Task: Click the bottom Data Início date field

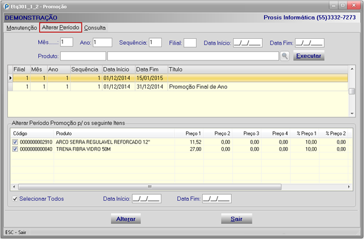Action: click(146, 198)
